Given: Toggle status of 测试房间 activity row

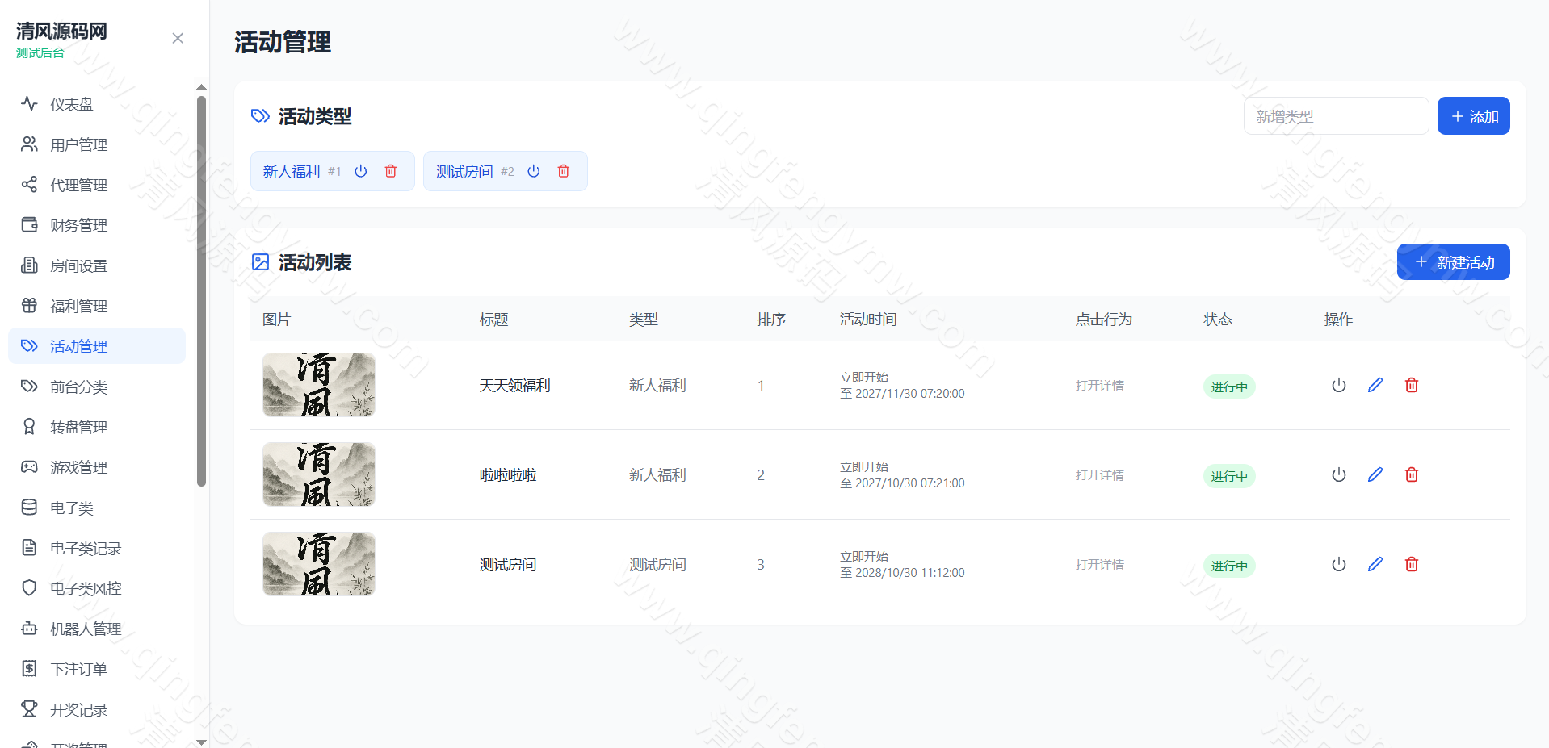Looking at the screenshot, I should click(x=1339, y=564).
